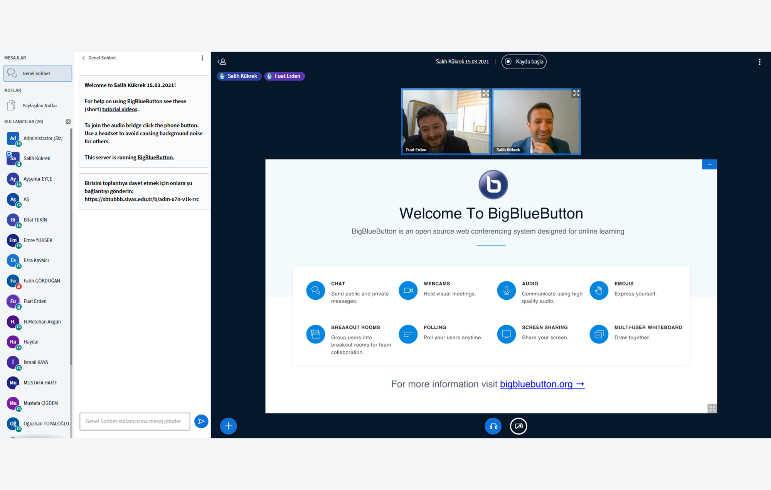Click the BigBlueButton logo on slide
This screenshot has height=490, width=771.
[x=493, y=185]
